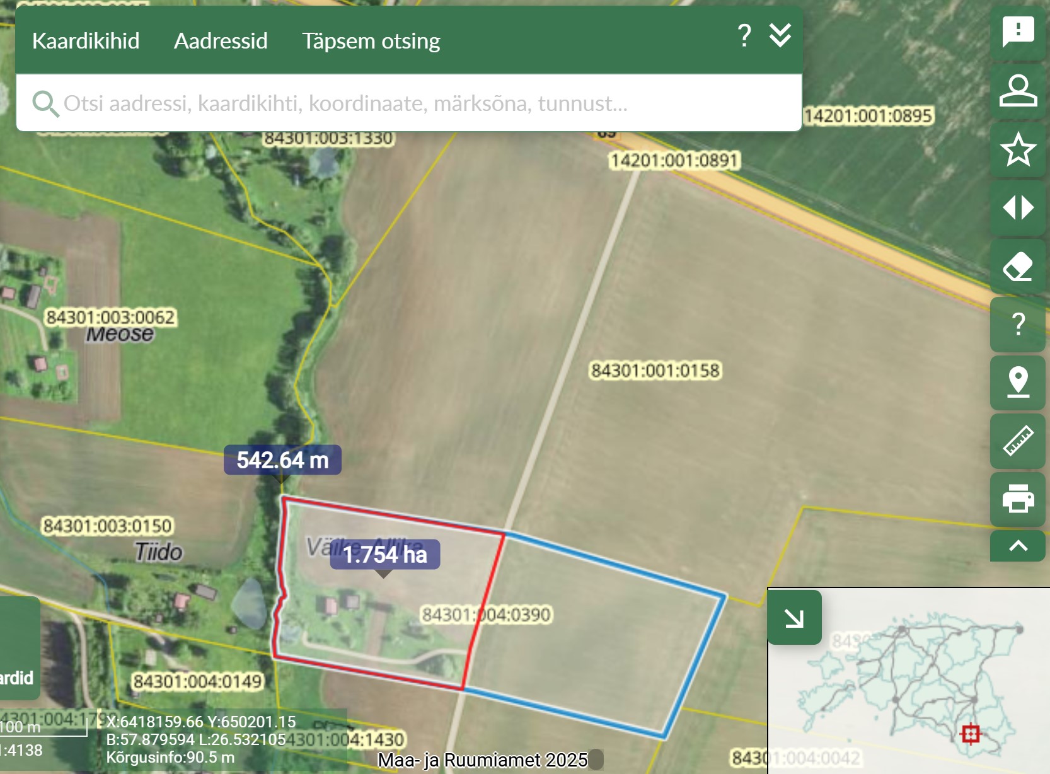This screenshot has width=1050, height=774.
Task: Focus the address search input field
Action: pos(408,103)
